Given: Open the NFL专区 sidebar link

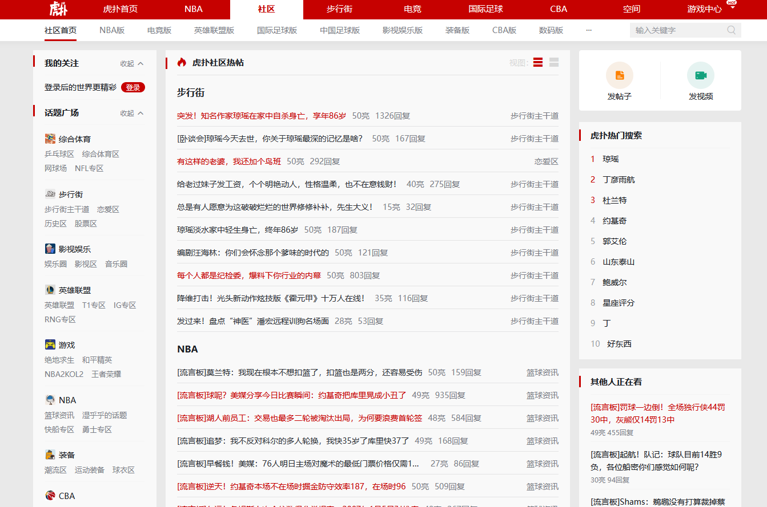Looking at the screenshot, I should pyautogui.click(x=89, y=168).
